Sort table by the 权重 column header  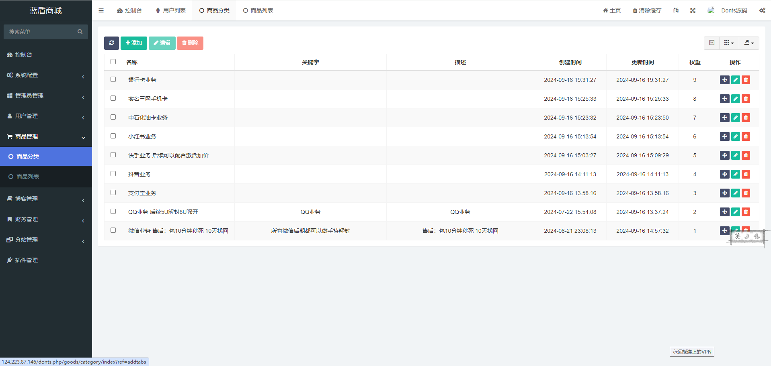(695, 62)
